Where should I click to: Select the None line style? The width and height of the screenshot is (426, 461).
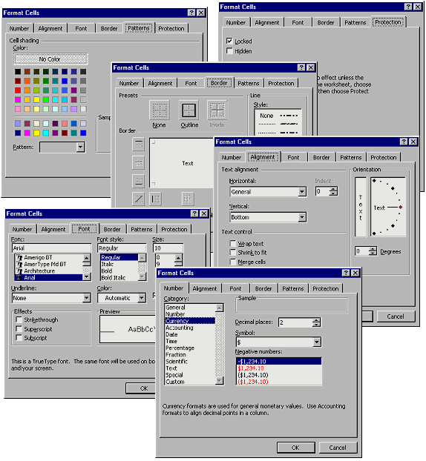coord(266,116)
